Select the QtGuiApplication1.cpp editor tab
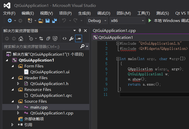This screenshot has height=129, width=189. click(x=114, y=31)
